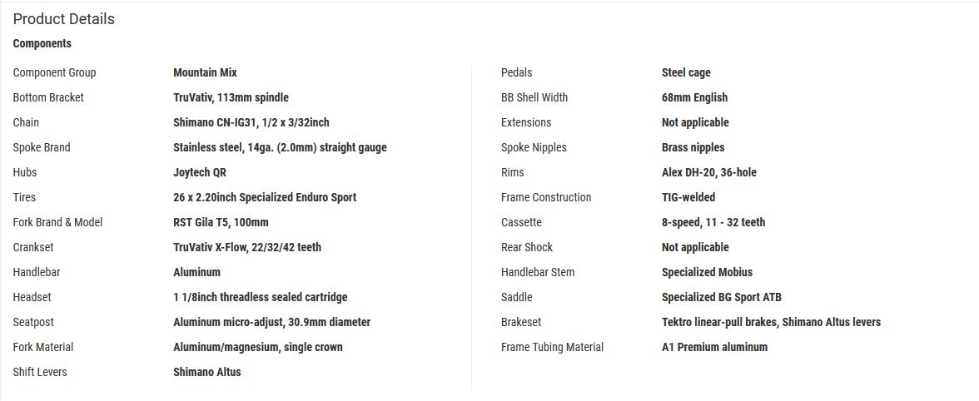Click the Mountain Mix component group value
This screenshot has height=401, width=979.
[x=205, y=73]
